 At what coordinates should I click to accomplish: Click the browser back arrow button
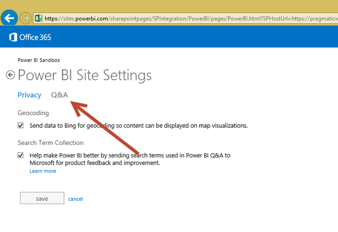pyautogui.click(x=10, y=17)
